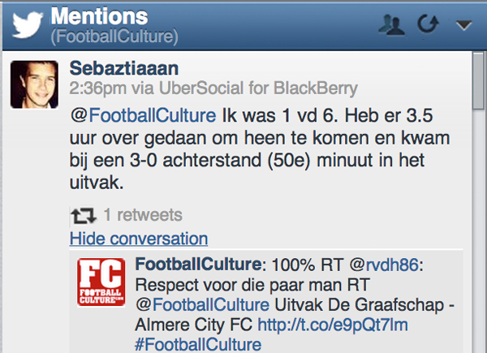The width and height of the screenshot is (487, 353).
Task: Click the FC Football Culture logo avatar
Action: [101, 282]
